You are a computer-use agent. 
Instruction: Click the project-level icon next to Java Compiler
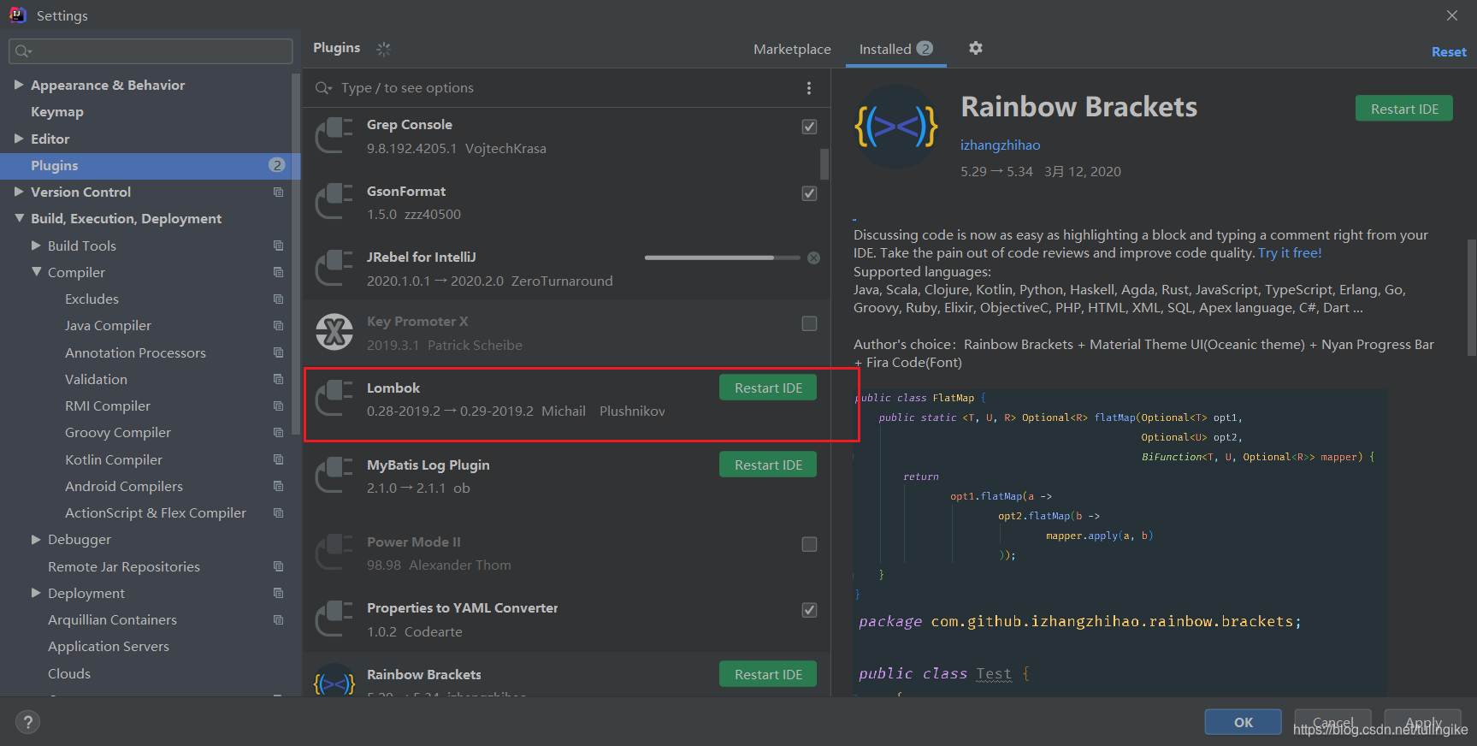[278, 325]
